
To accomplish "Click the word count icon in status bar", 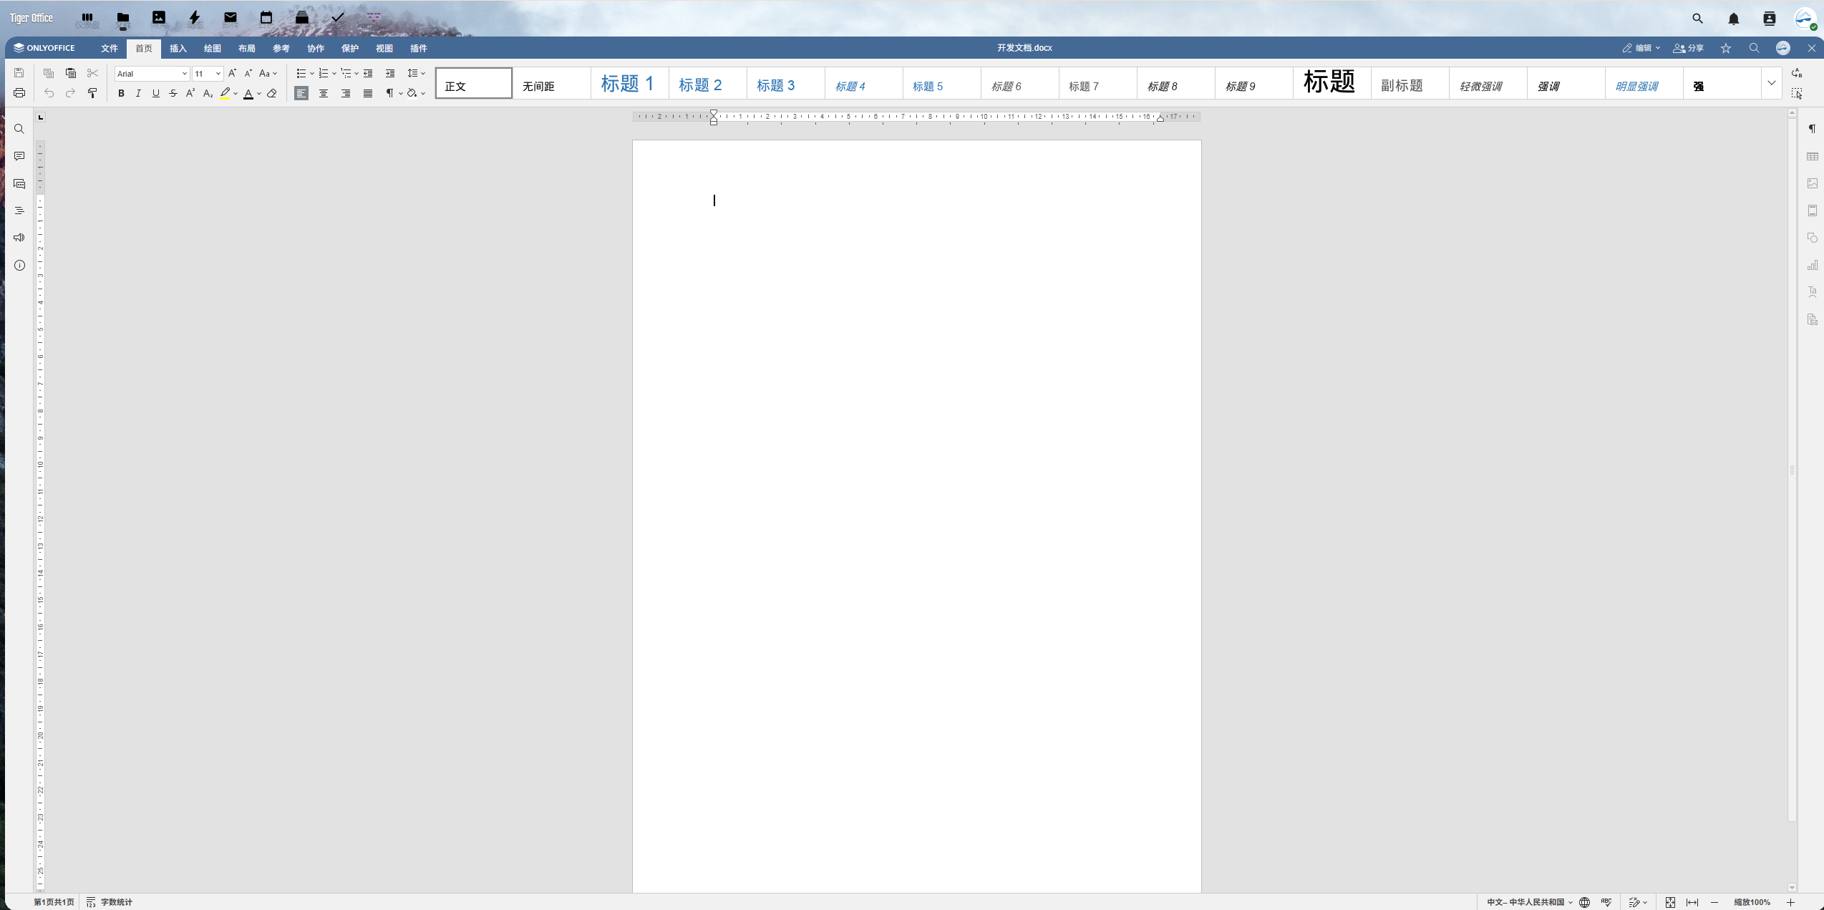I will click(x=91, y=902).
